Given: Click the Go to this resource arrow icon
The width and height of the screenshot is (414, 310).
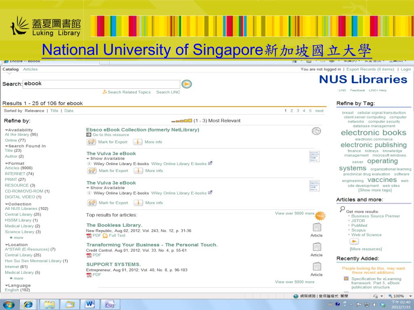Looking at the screenshot, I should (x=89, y=135).
